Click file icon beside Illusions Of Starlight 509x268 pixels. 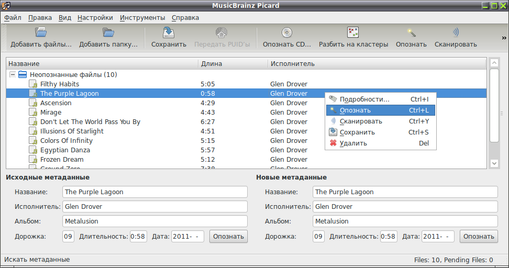coord(33,131)
